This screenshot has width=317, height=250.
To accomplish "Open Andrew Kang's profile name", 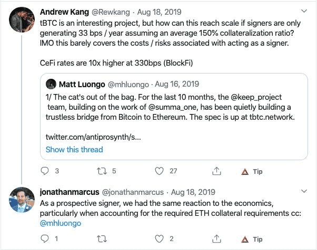I will click(x=64, y=12).
